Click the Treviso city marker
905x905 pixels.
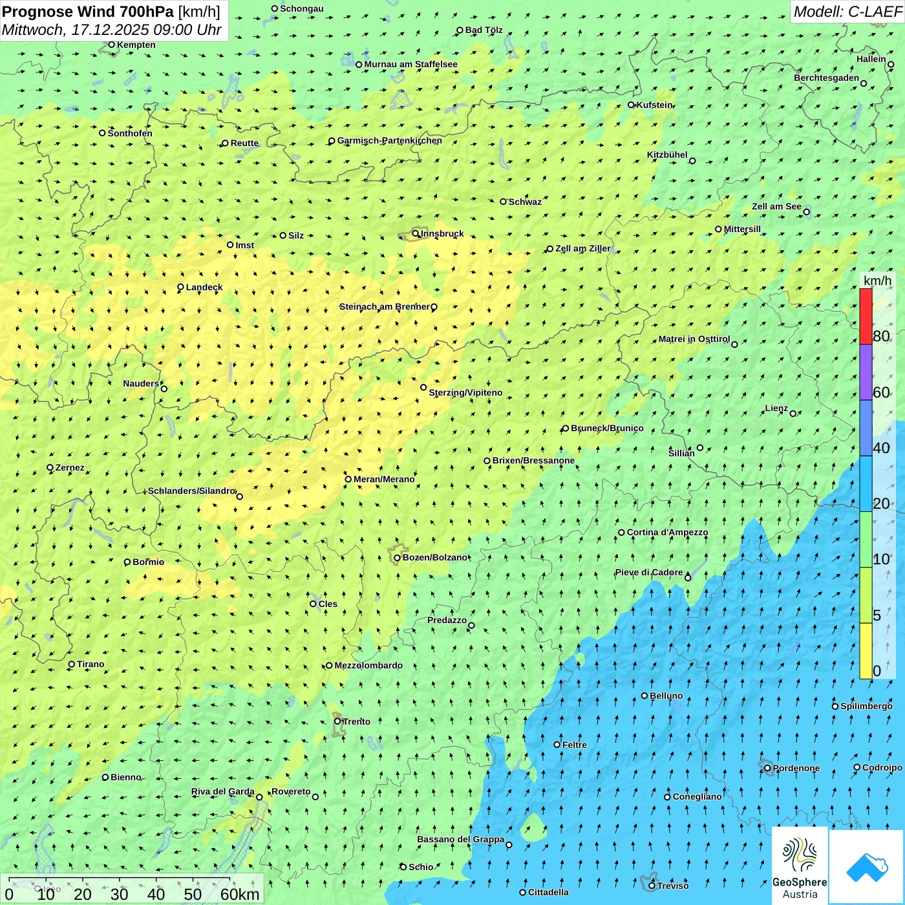tap(652, 886)
